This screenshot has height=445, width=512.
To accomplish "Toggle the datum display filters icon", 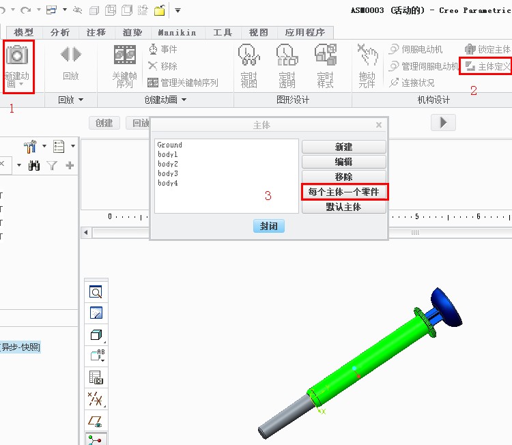I will [x=96, y=399].
